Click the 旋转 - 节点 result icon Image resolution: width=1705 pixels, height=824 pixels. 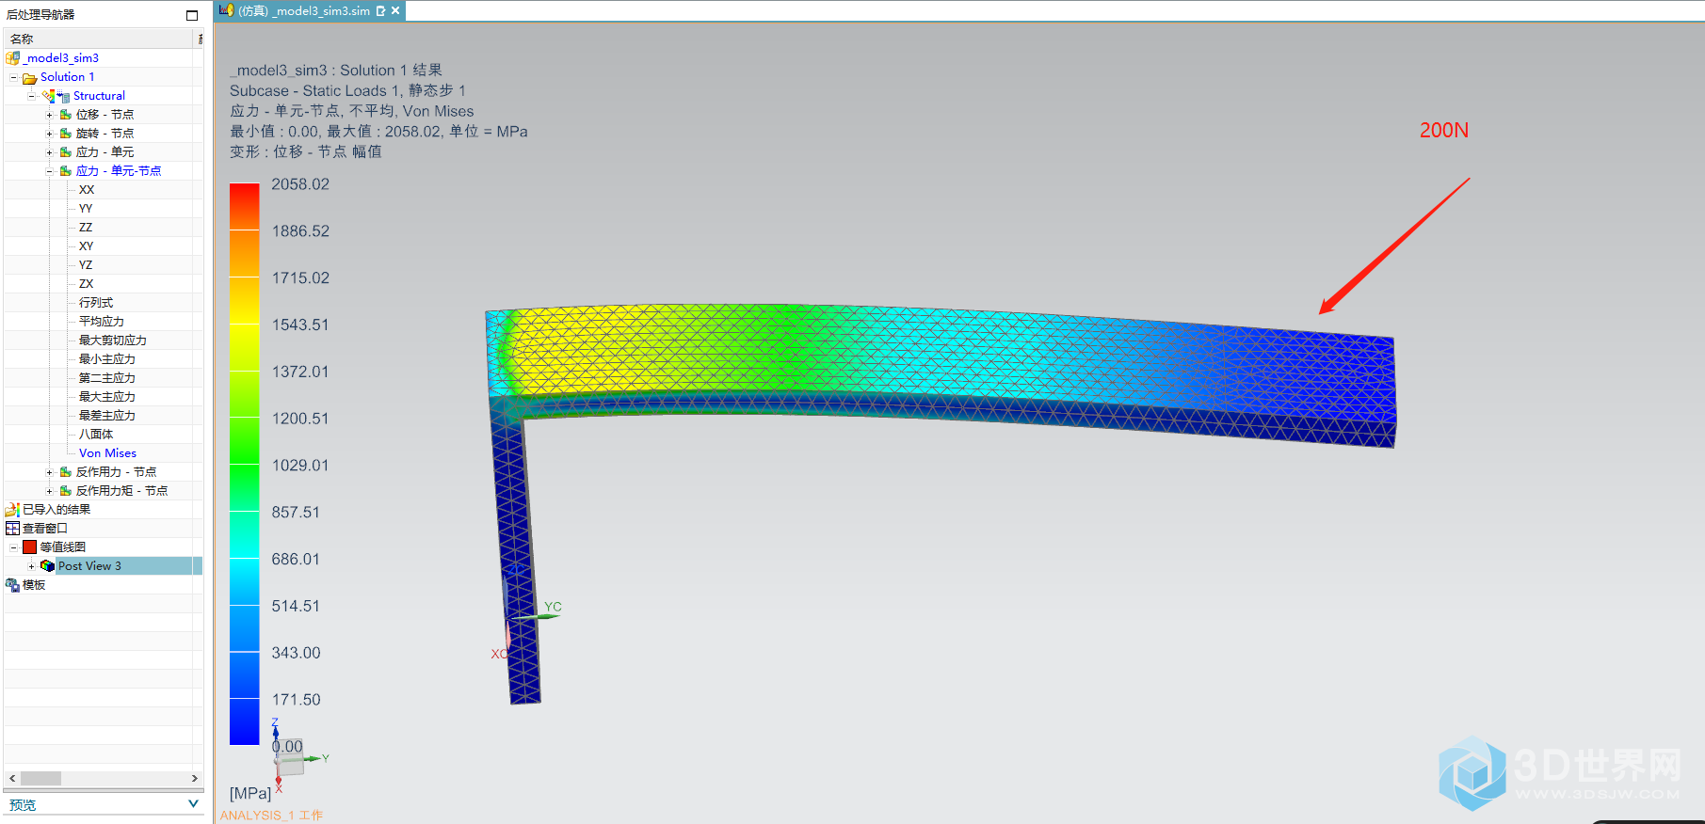click(x=66, y=134)
